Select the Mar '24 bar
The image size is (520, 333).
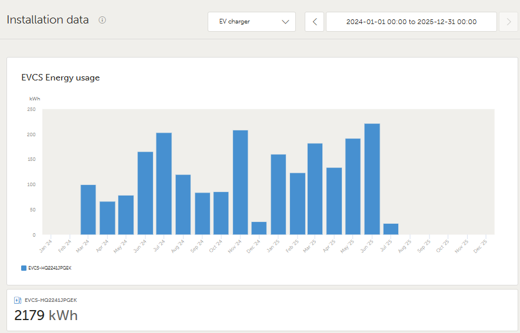[88, 210]
